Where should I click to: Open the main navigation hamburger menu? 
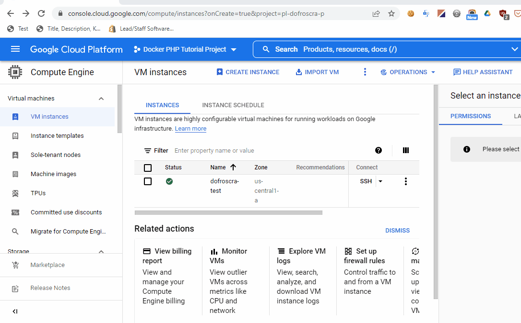[x=15, y=49]
